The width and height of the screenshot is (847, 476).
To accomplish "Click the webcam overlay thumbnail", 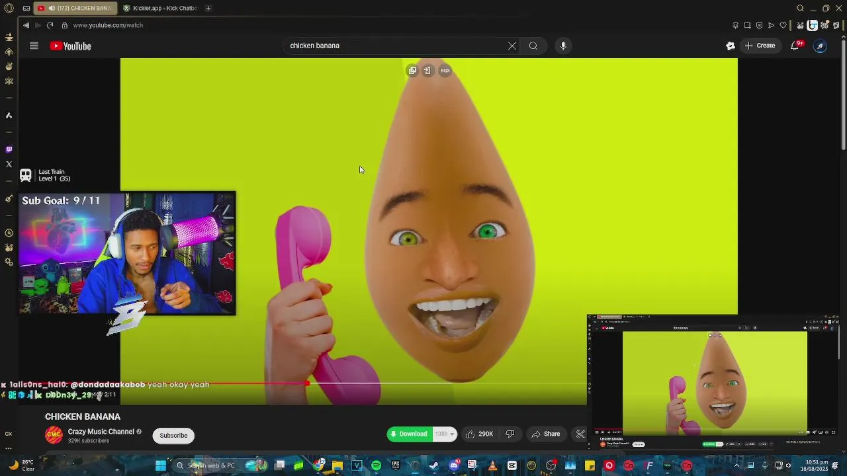I will click(127, 253).
